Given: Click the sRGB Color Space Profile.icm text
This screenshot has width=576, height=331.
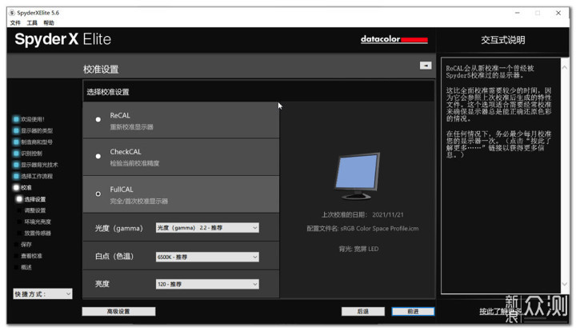Looking at the screenshot, I should (x=379, y=228).
